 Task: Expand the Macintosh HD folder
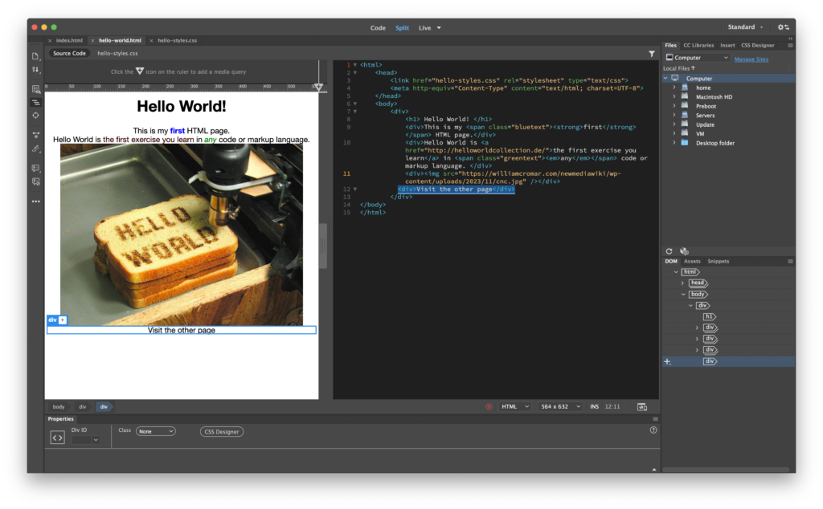[674, 97]
